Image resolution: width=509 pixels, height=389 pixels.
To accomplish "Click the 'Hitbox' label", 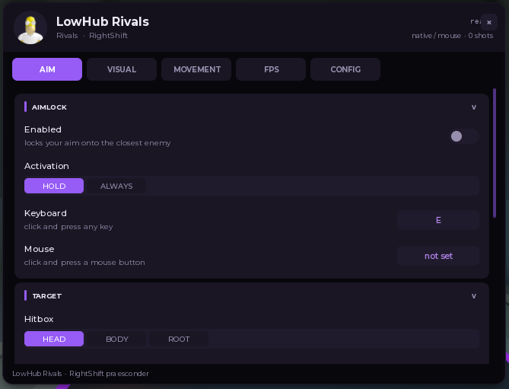I will [39, 319].
